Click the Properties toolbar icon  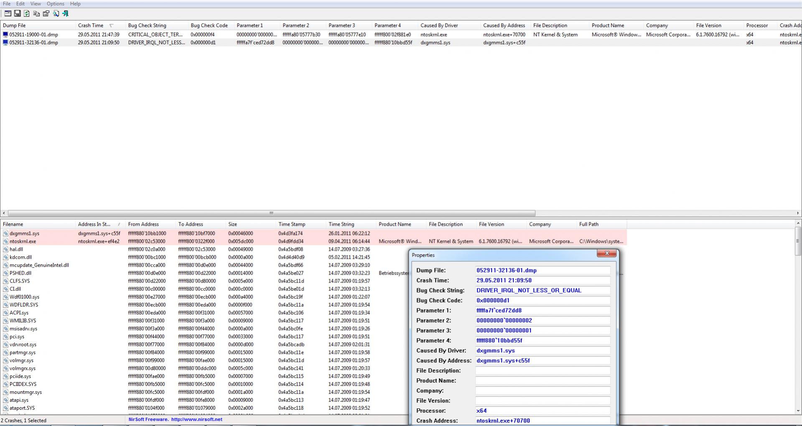(x=46, y=13)
